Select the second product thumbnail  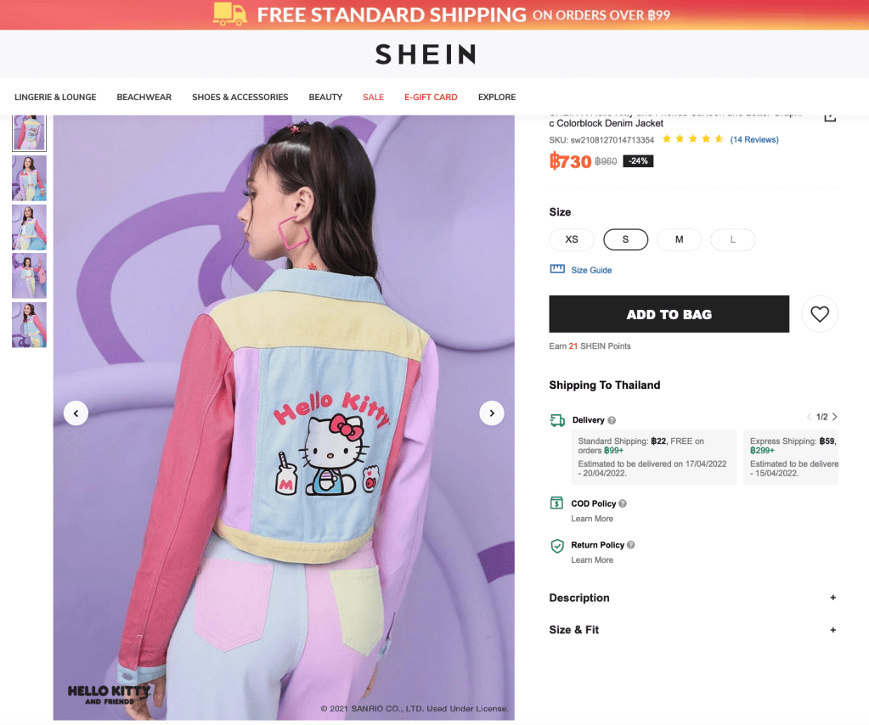coord(30,178)
